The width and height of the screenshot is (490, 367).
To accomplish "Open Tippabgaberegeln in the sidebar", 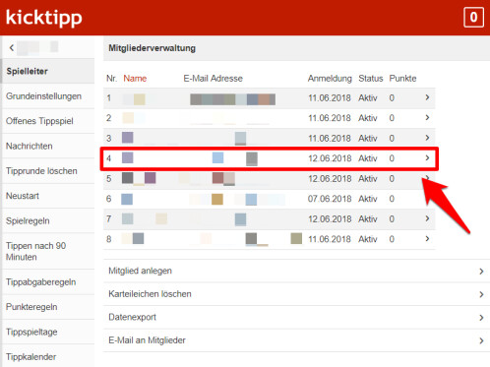I will [x=48, y=282].
